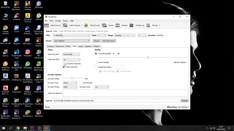Open the Encoder Tune dropdown
Image resolution: width=234 pixels, height=131 pixels.
pos(70,83)
